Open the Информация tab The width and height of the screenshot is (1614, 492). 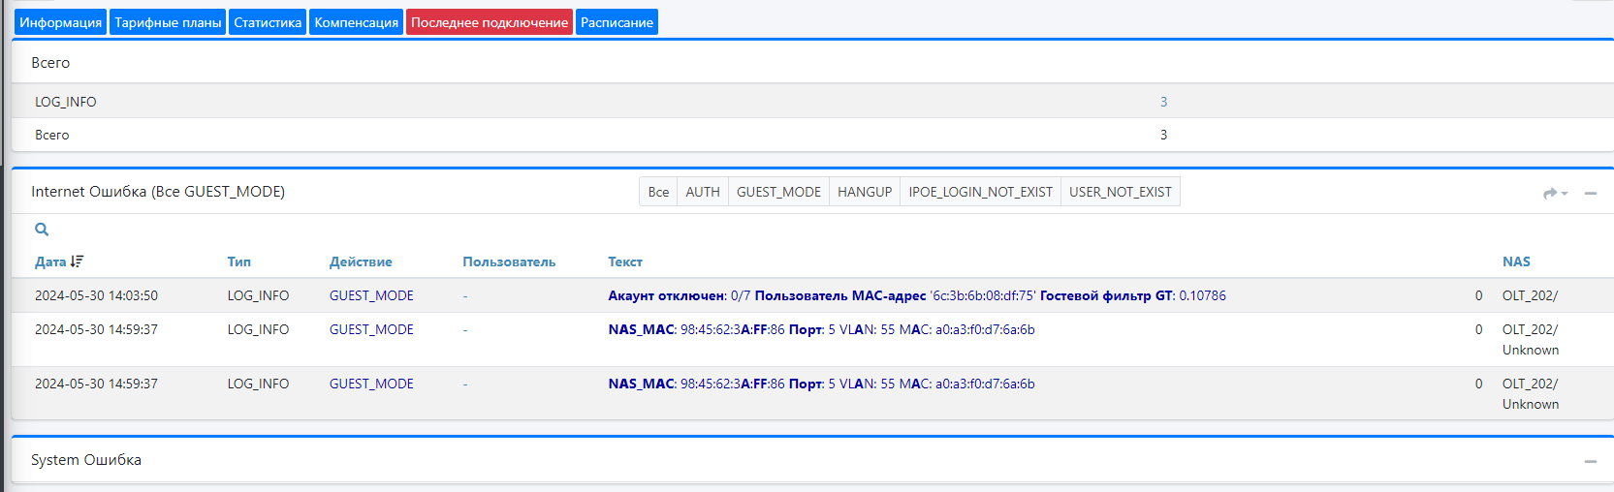click(60, 22)
